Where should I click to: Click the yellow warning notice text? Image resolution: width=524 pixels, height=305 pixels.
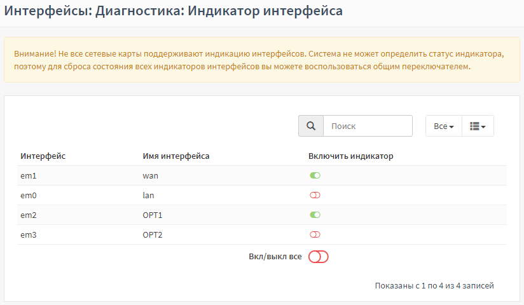[x=259, y=60]
